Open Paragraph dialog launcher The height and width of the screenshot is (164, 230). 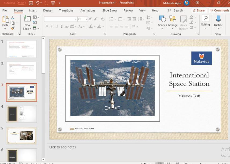pyautogui.click(x=154, y=34)
